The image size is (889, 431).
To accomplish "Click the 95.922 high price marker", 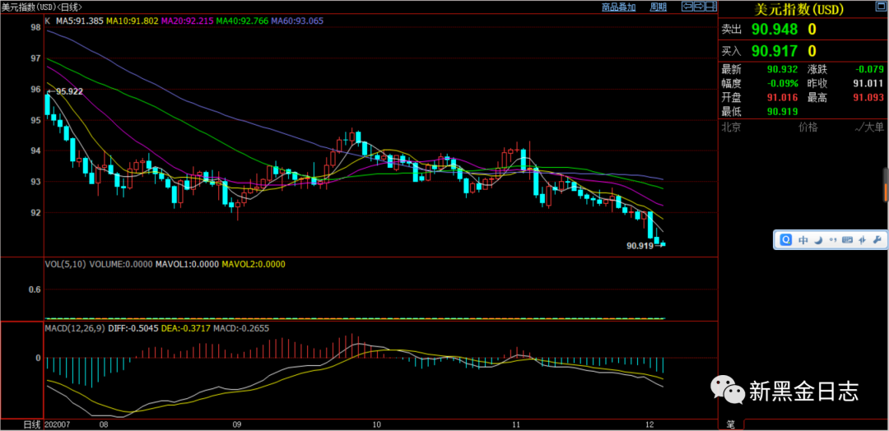I will (x=68, y=90).
